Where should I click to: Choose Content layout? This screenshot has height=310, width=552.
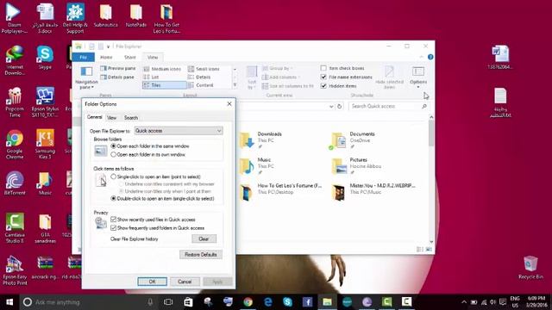201,85
